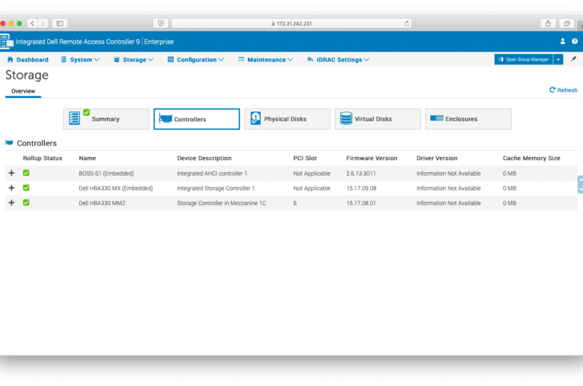Screen dimensions: 583x386
Task: Open the Configuration menu dropdown
Action: [x=196, y=60]
